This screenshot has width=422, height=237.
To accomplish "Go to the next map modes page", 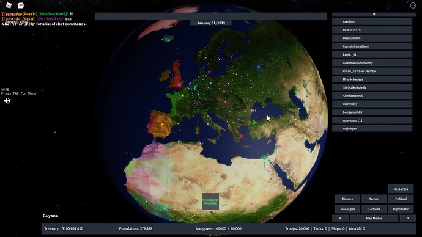I will (x=408, y=218).
